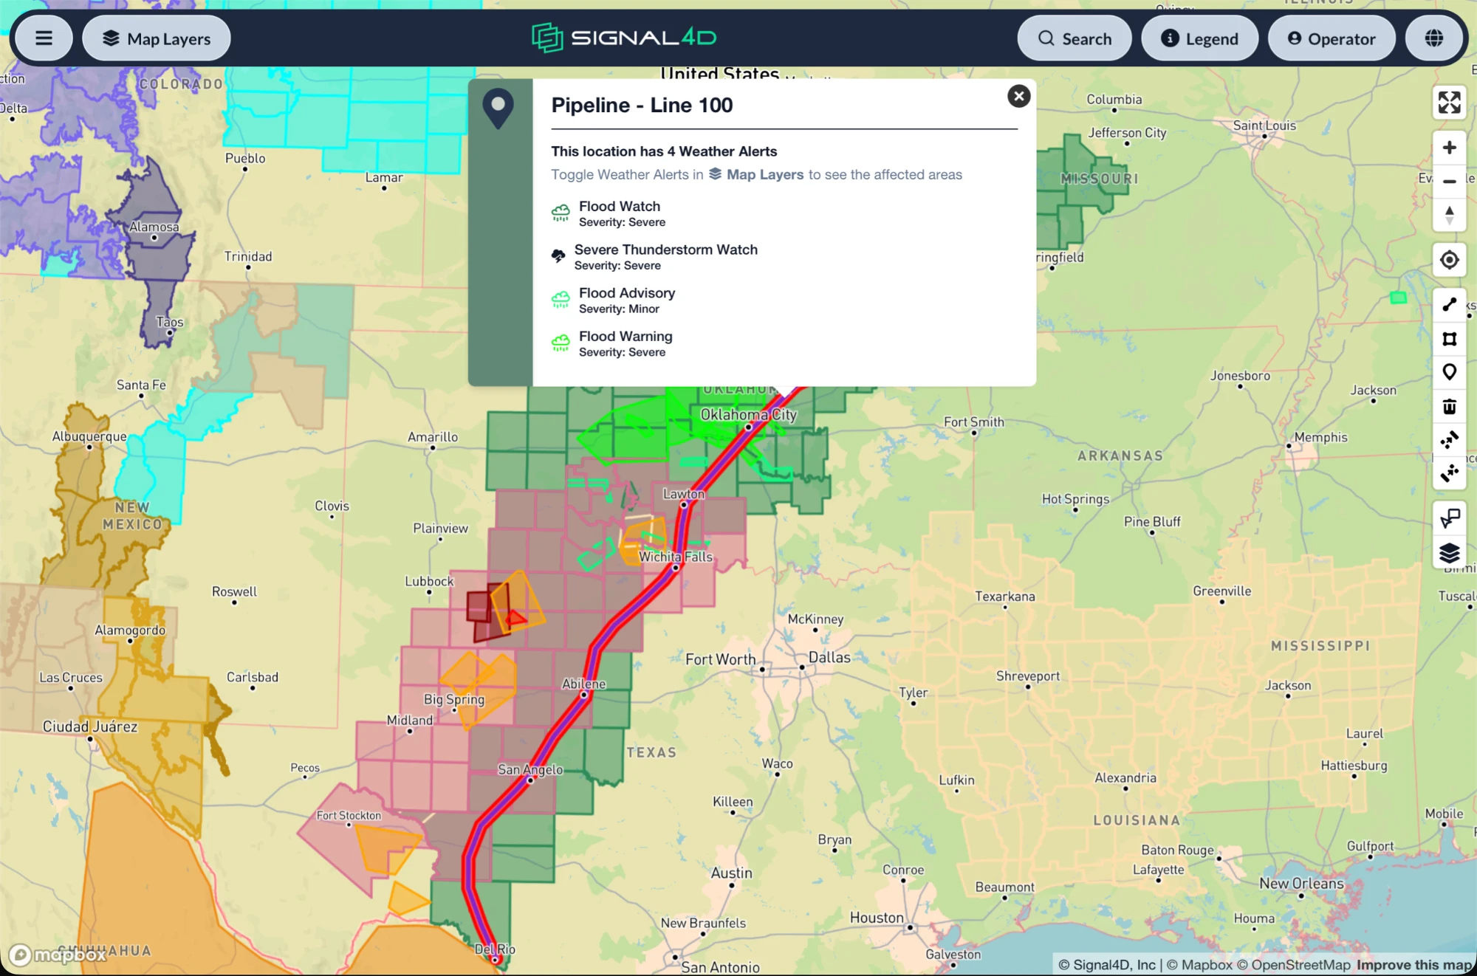The image size is (1477, 976).
Task: Open the OpenStreetMap attribution link
Action: point(1293,965)
